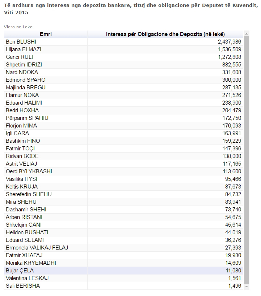Select the Monika KRYEMADHI row
This screenshot has height=296, width=261.
pos(43,263)
